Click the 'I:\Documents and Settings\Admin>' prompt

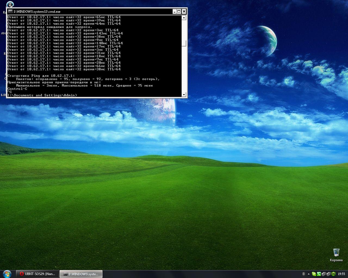42,95
